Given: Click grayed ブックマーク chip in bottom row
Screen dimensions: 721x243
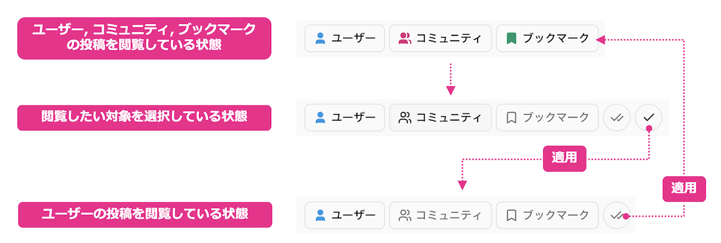Looking at the screenshot, I should (x=547, y=215).
